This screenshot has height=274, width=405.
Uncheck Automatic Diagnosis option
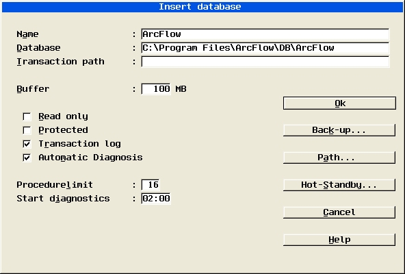click(x=27, y=158)
